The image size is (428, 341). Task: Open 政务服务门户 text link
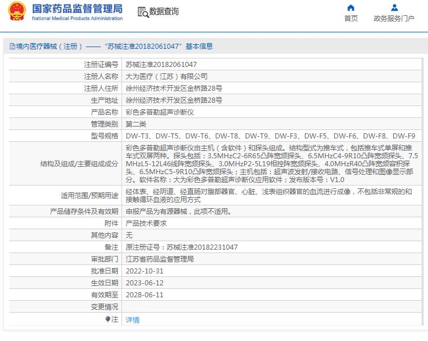394,19
